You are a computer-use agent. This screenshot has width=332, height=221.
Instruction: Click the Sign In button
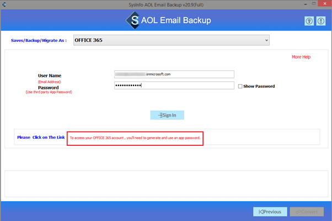167,115
